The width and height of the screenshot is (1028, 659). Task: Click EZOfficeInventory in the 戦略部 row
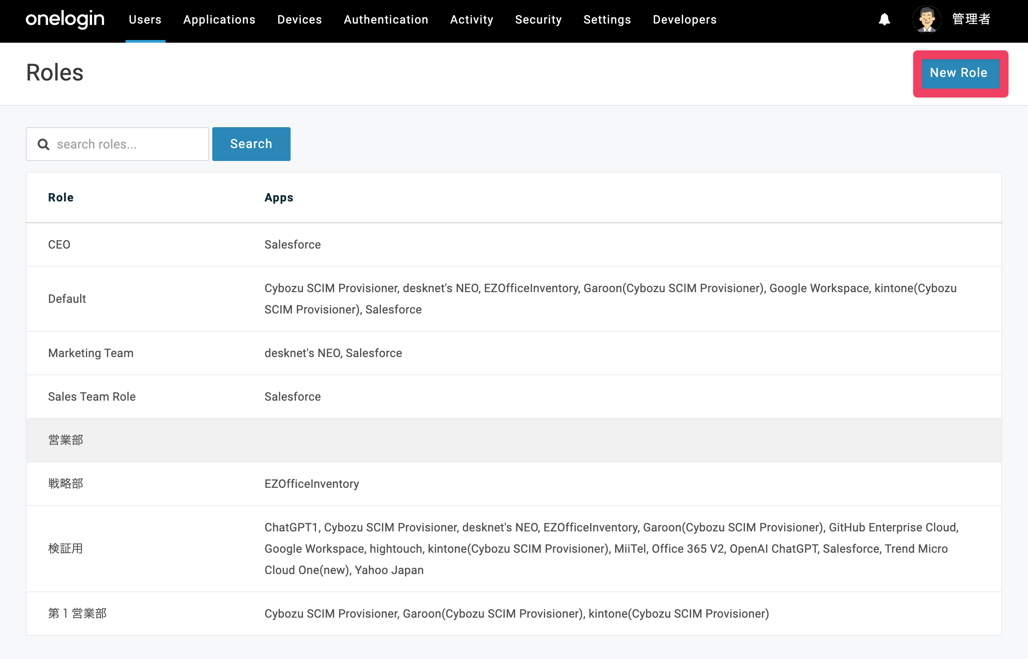(312, 484)
